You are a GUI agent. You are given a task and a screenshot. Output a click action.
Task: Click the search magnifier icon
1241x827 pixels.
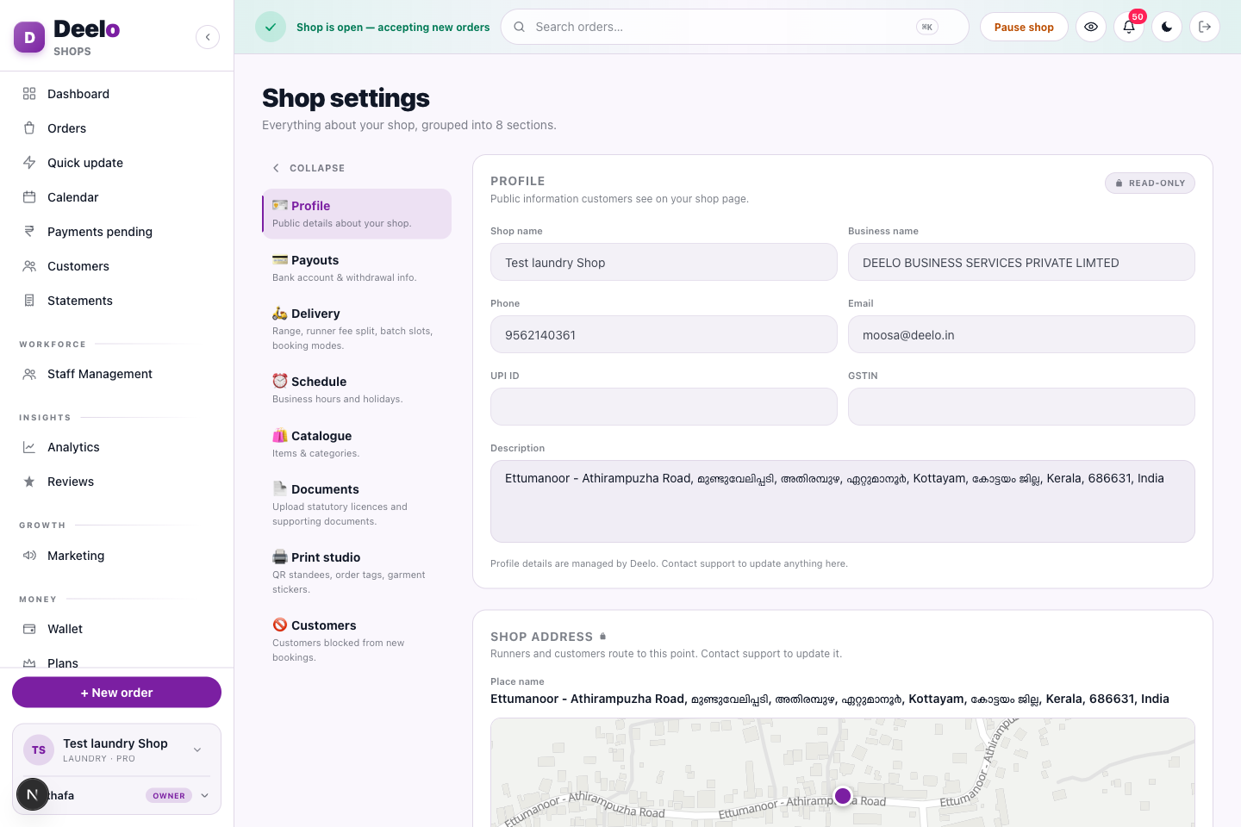(x=519, y=27)
